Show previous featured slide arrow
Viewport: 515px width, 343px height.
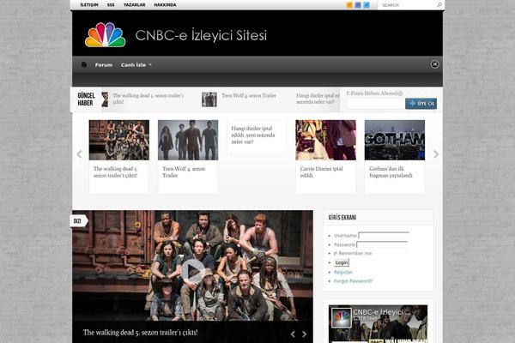point(293,334)
